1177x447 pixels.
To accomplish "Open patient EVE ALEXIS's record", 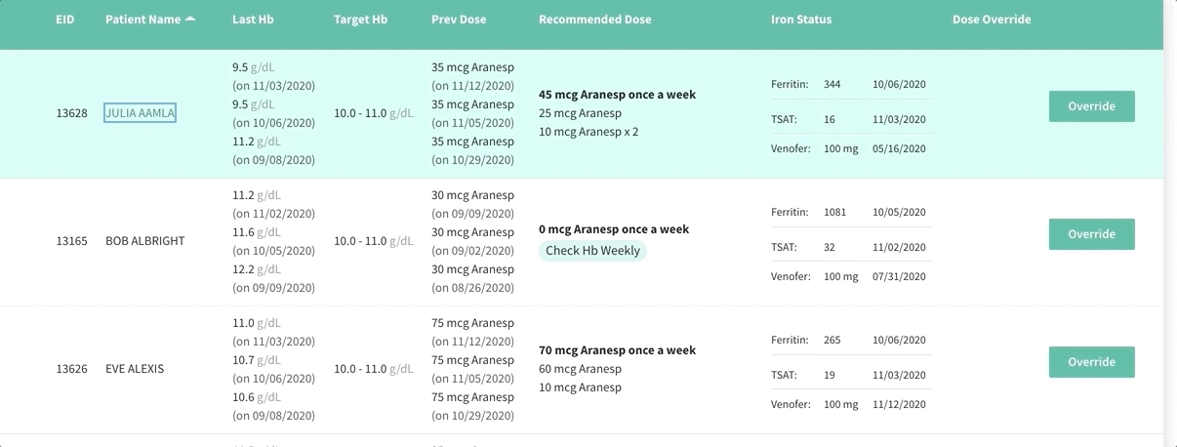I will pyautogui.click(x=135, y=369).
